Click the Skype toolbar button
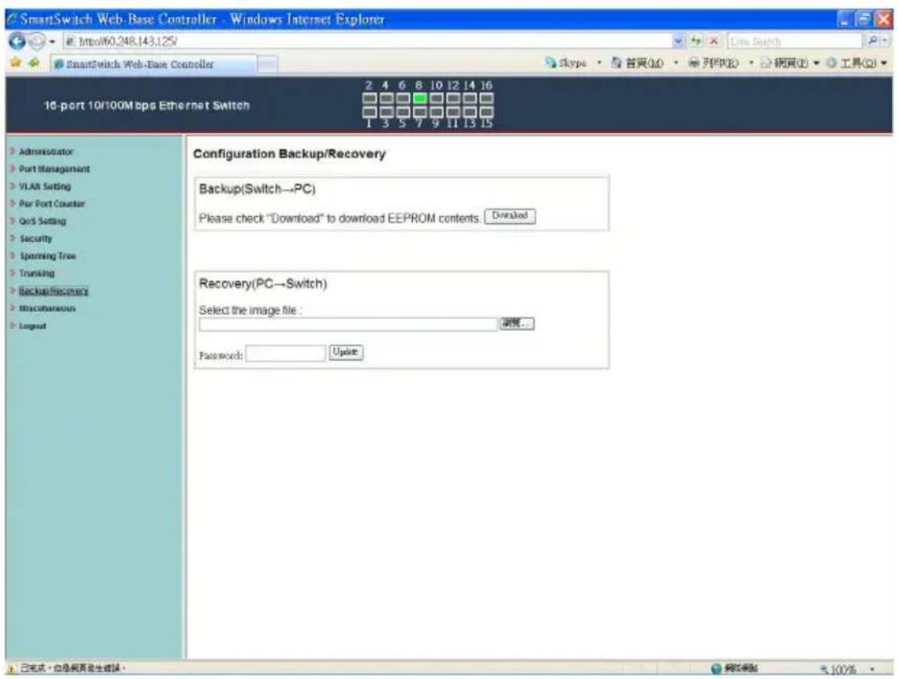Screen dimensions: 898x679 point(566,63)
